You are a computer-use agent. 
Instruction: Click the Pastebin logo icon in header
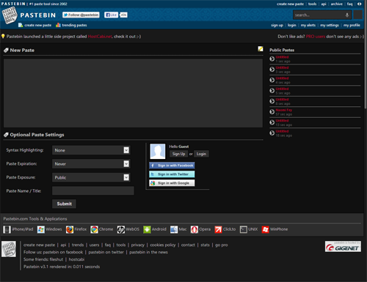pos(10,15)
